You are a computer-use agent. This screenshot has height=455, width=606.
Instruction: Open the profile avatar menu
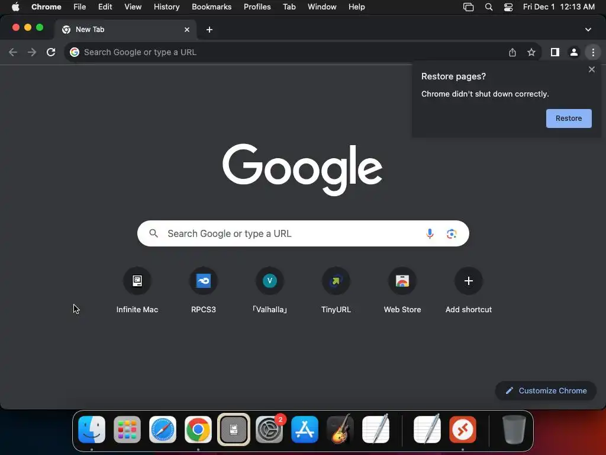574,52
